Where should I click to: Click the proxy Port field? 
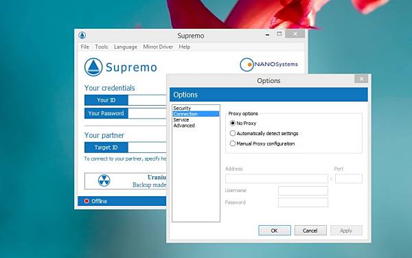349,178
